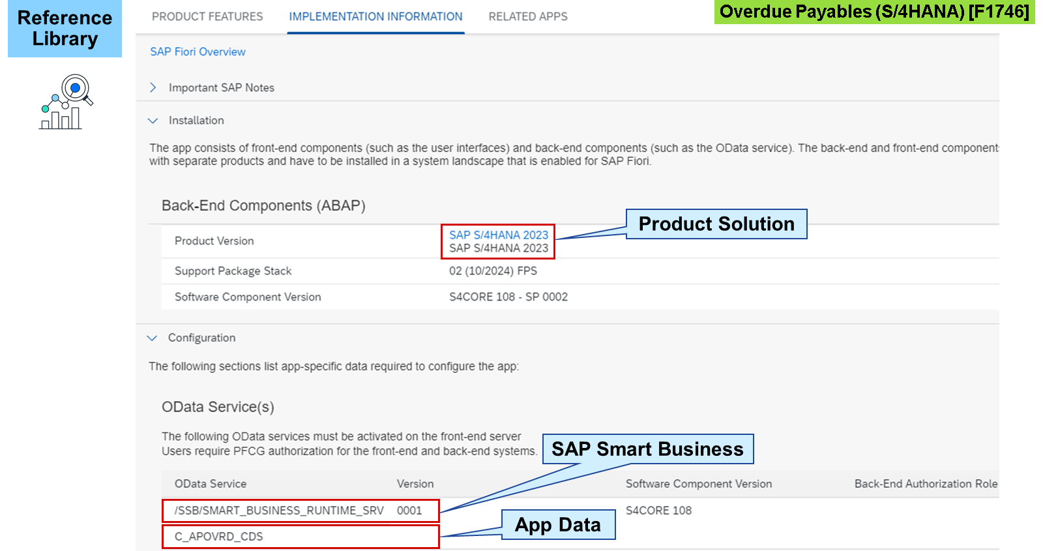
Task: Click the Software Component Version row label under Back-End Components
Action: tap(248, 297)
